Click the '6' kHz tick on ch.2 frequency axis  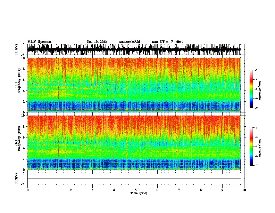(24, 137)
